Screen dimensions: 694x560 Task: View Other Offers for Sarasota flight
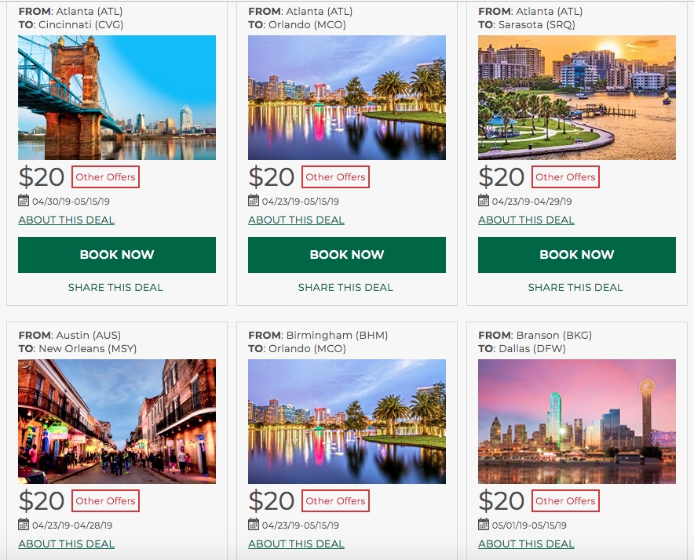coord(565,177)
